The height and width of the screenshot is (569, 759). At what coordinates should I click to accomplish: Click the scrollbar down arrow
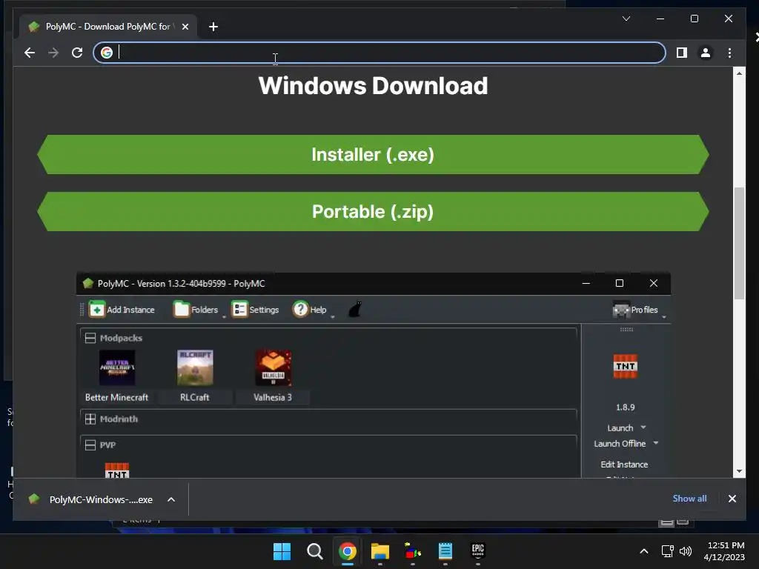pyautogui.click(x=739, y=471)
